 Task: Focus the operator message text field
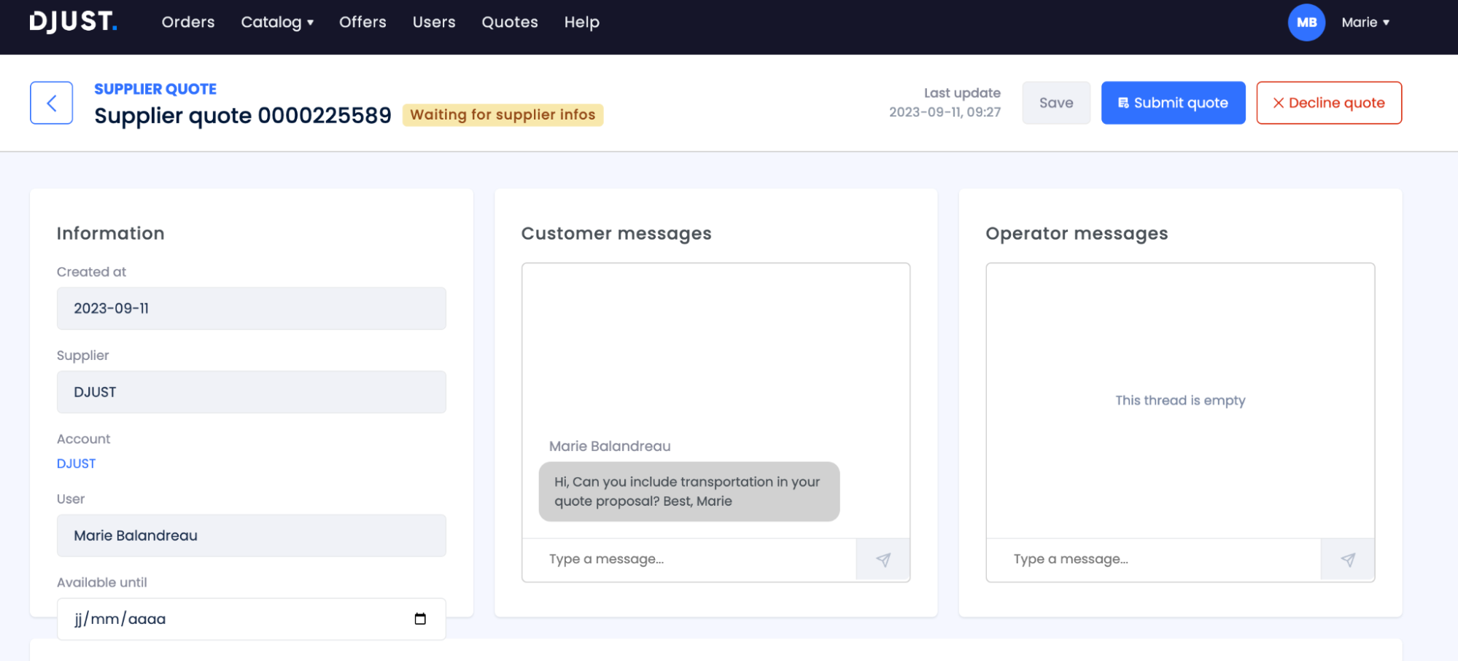pos(1152,560)
